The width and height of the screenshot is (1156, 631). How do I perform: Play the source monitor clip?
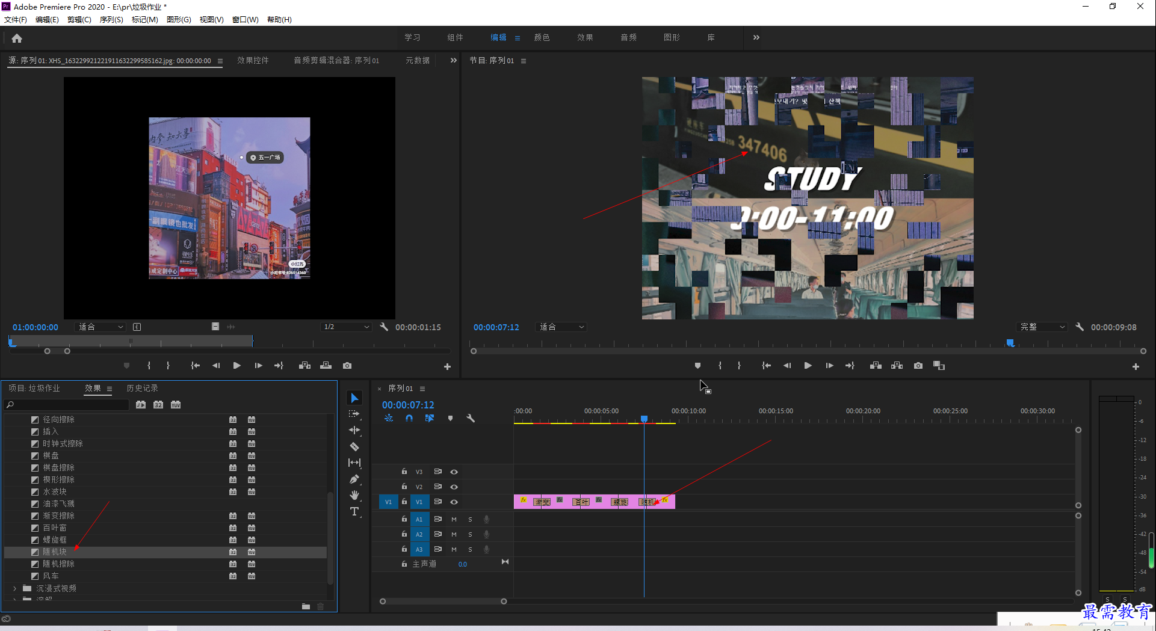tap(236, 366)
